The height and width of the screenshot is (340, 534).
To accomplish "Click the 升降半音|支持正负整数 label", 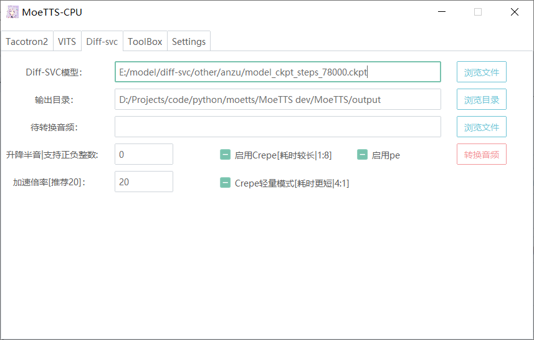I will 52,155.
